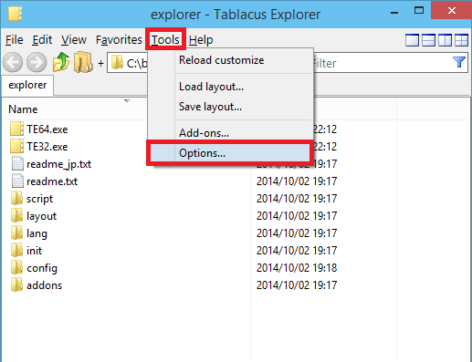Click the Back navigation arrow
The width and height of the screenshot is (472, 362).
pyautogui.click(x=13, y=62)
